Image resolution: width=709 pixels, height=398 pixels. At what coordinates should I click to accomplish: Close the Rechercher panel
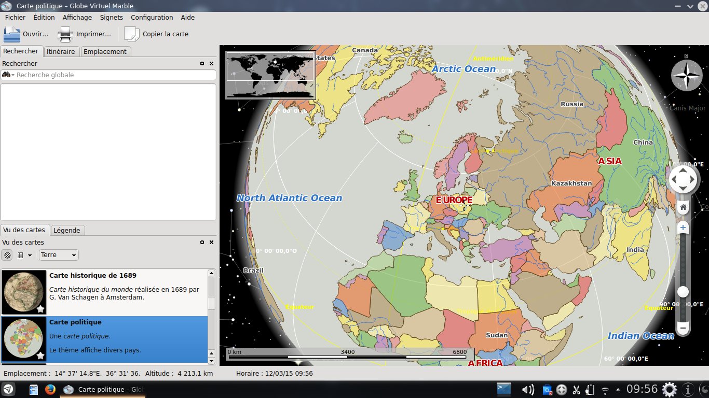tap(211, 63)
